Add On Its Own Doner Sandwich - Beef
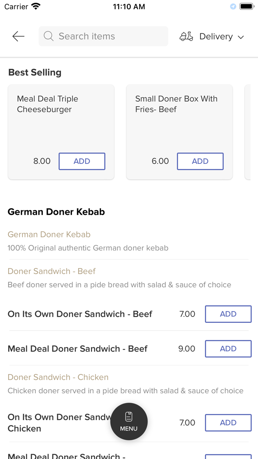The width and height of the screenshot is (258, 459). [228, 314]
